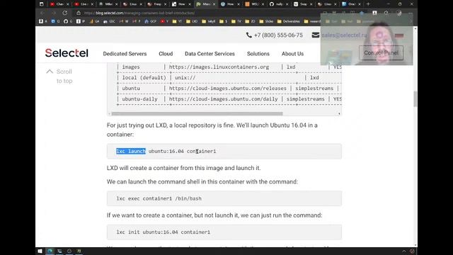Screen dimensions: 453x255
Task: Click the Scroll to top chevron icon
Action: point(50,72)
